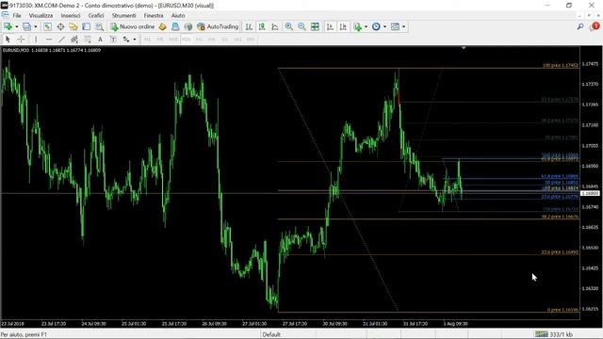
Task: Select the Arrows objects icon
Action: point(126,40)
